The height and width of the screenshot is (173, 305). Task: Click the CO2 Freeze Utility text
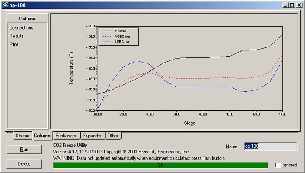pos(70,145)
